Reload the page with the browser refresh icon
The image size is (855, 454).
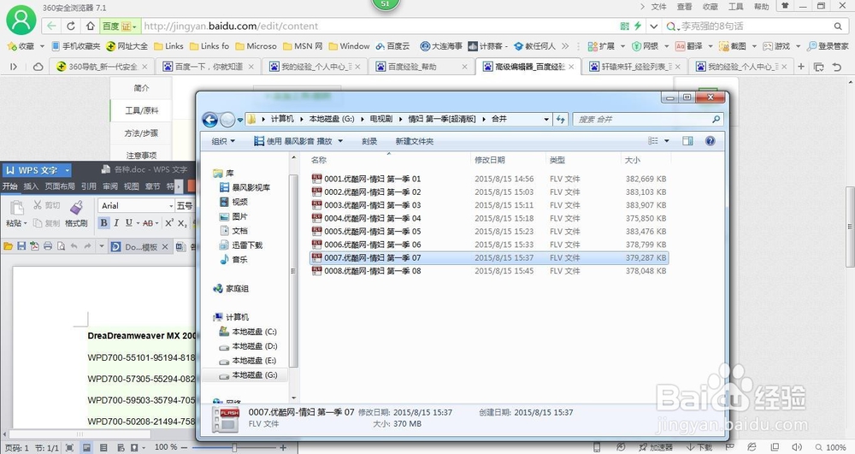pos(71,26)
